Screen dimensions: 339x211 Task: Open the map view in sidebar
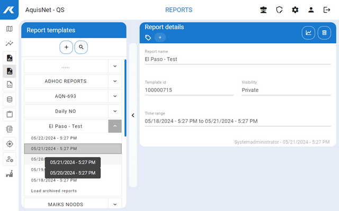pyautogui.click(x=9, y=29)
